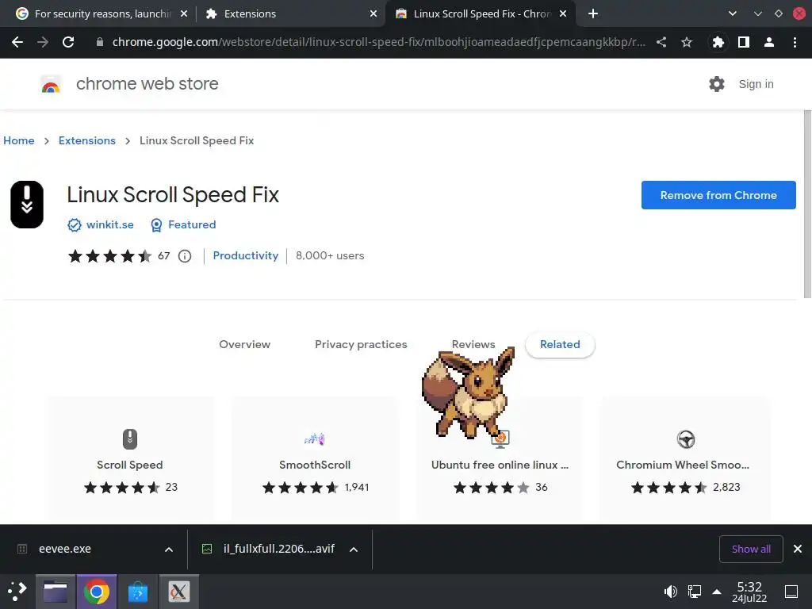Screen dimensions: 812x609
Task: Select the Linux Scroll Speed Fix tab
Action: tap(479, 14)
